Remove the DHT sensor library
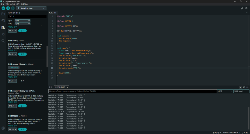Image resolution: width=250 pixels, height=134 pixels. tap(22, 81)
